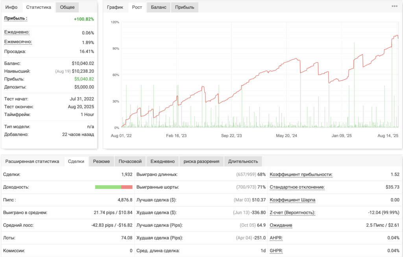Viewport: 403px width, 257px height.
Task: Switch chart to the Баланс tab
Action: (x=159, y=7)
